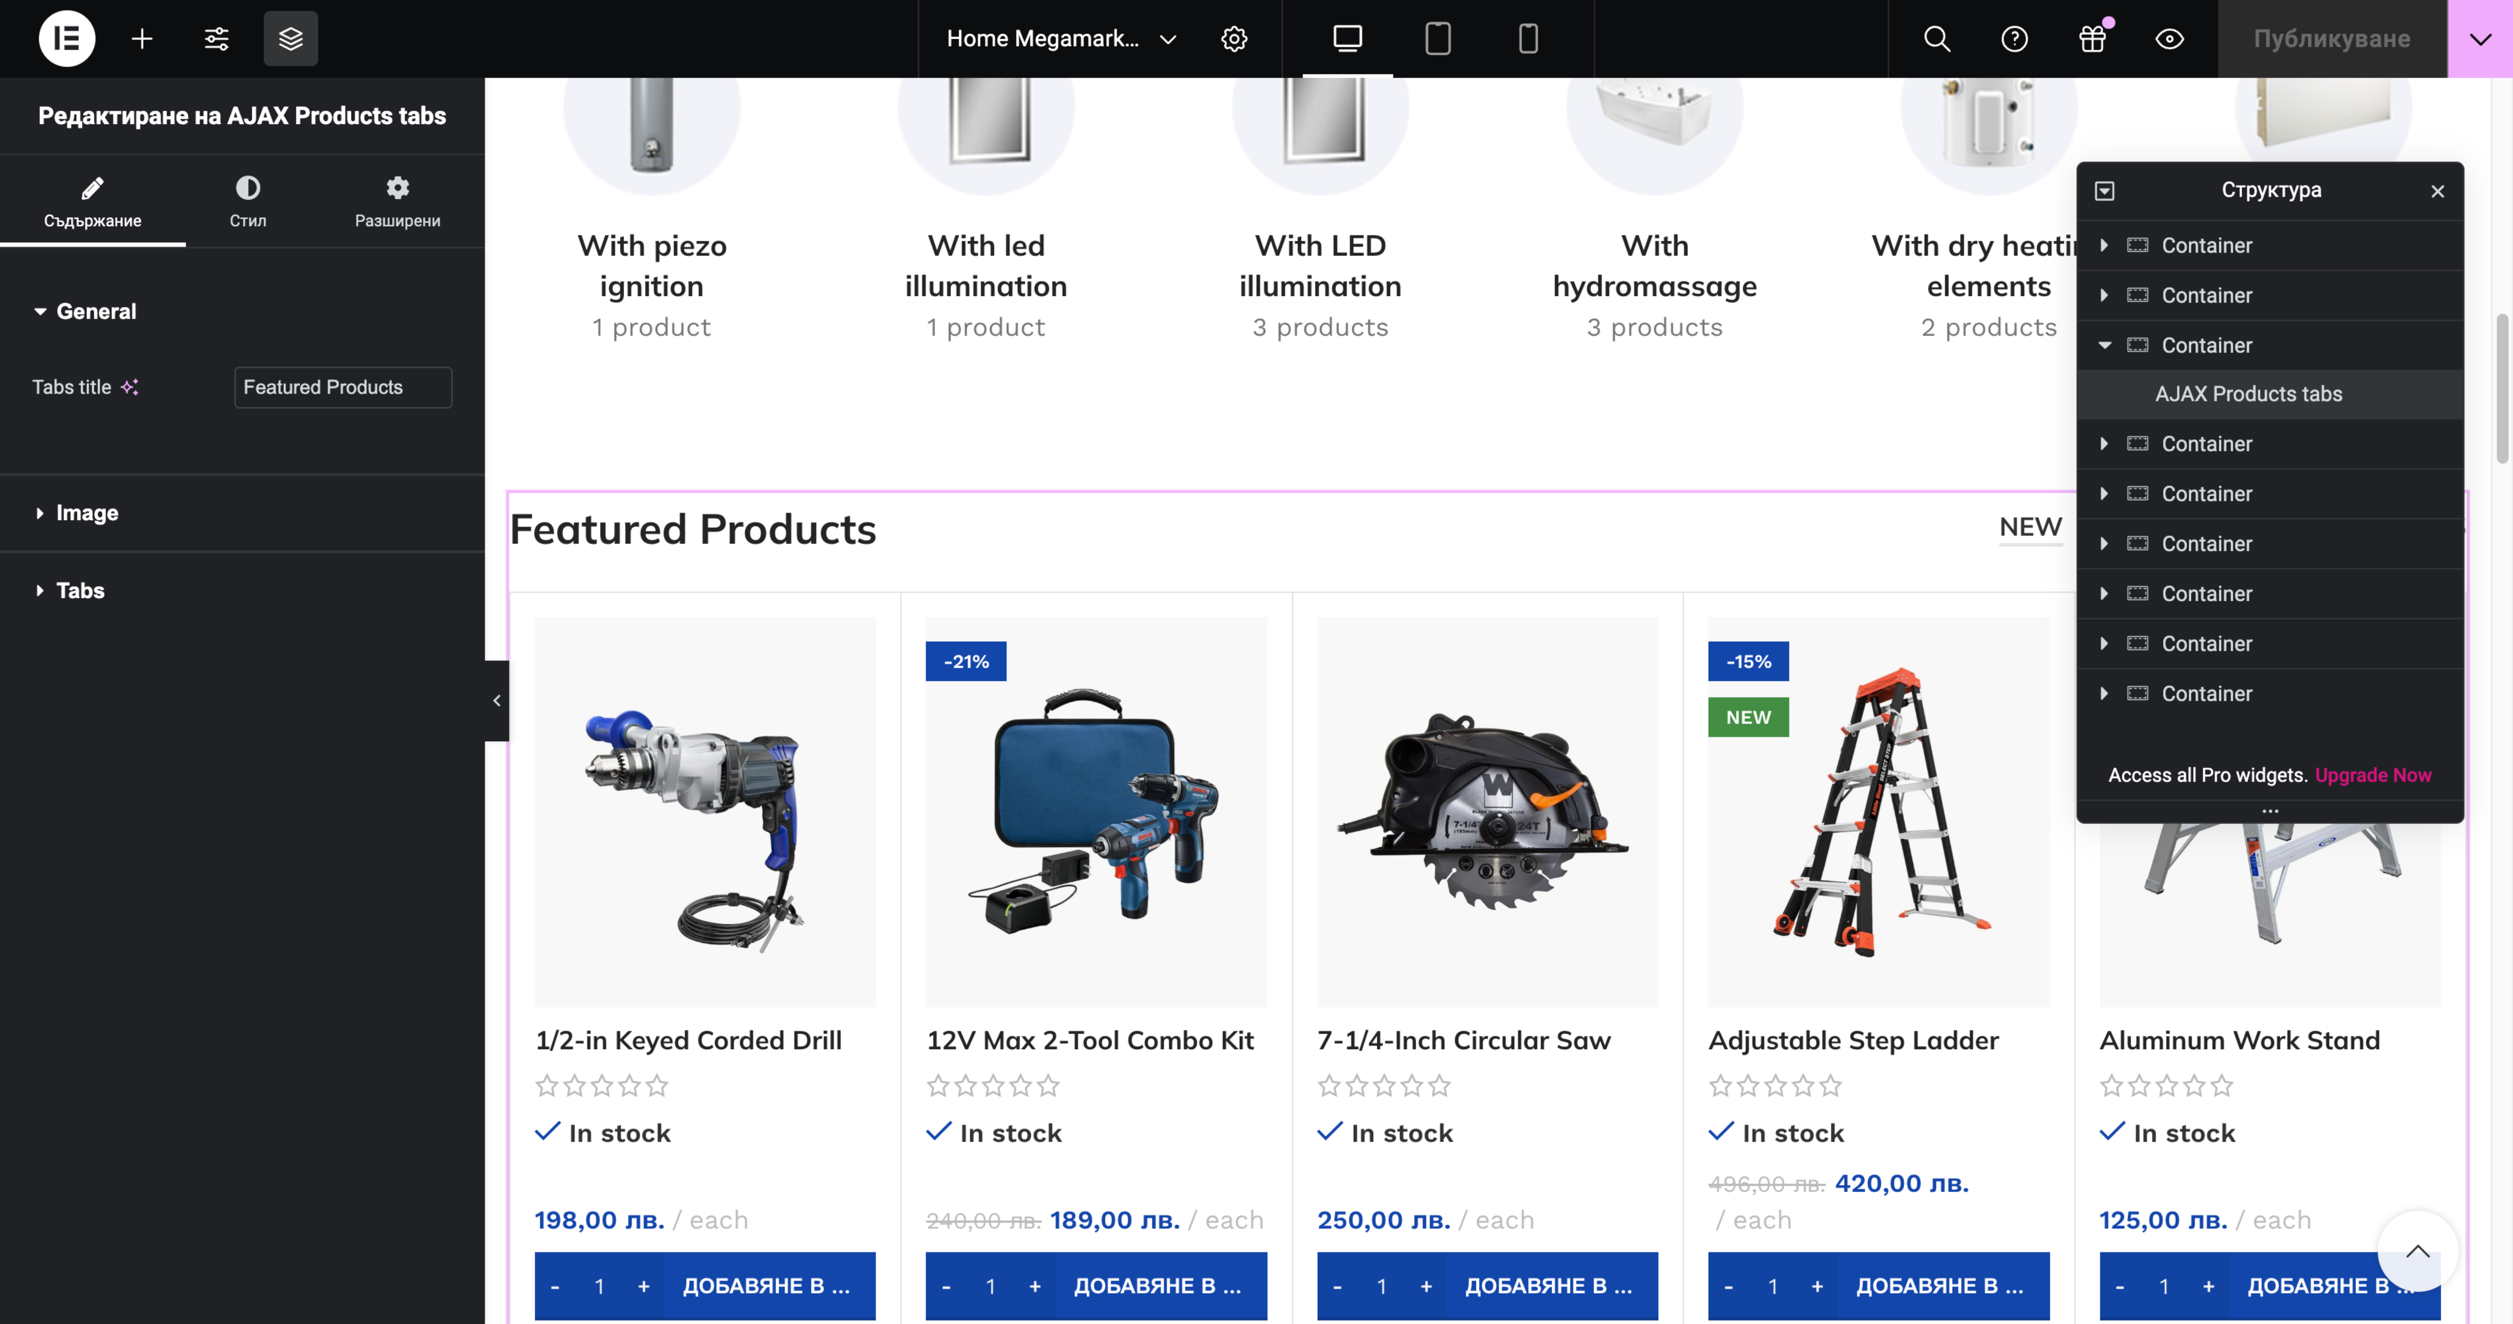This screenshot has width=2513, height=1324.
Task: Open the help question mark icon
Action: (2014, 39)
